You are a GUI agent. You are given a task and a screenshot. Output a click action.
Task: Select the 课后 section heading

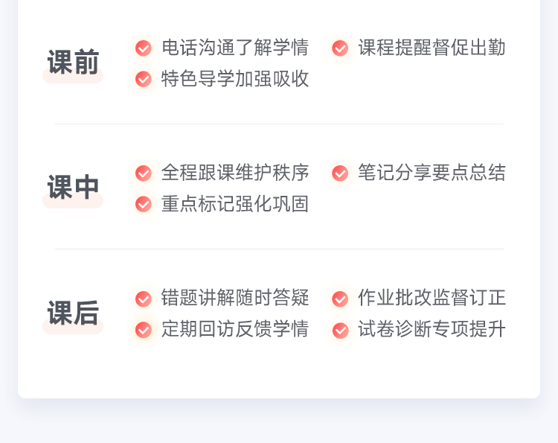coord(73,313)
